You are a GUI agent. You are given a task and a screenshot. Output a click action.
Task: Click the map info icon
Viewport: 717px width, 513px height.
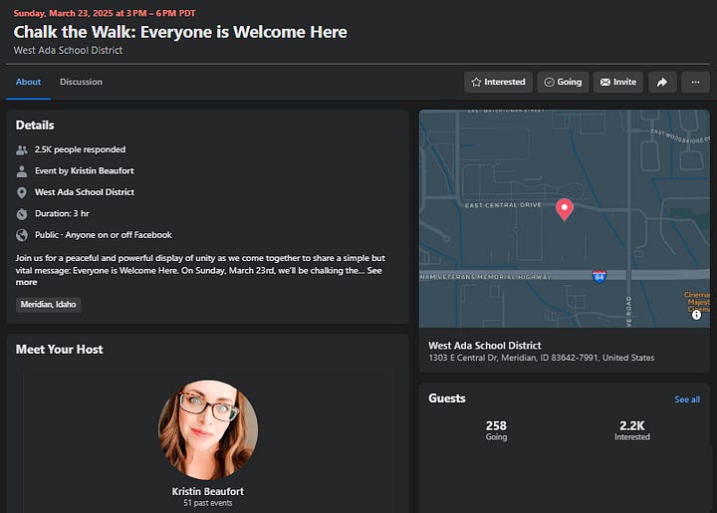pos(696,315)
